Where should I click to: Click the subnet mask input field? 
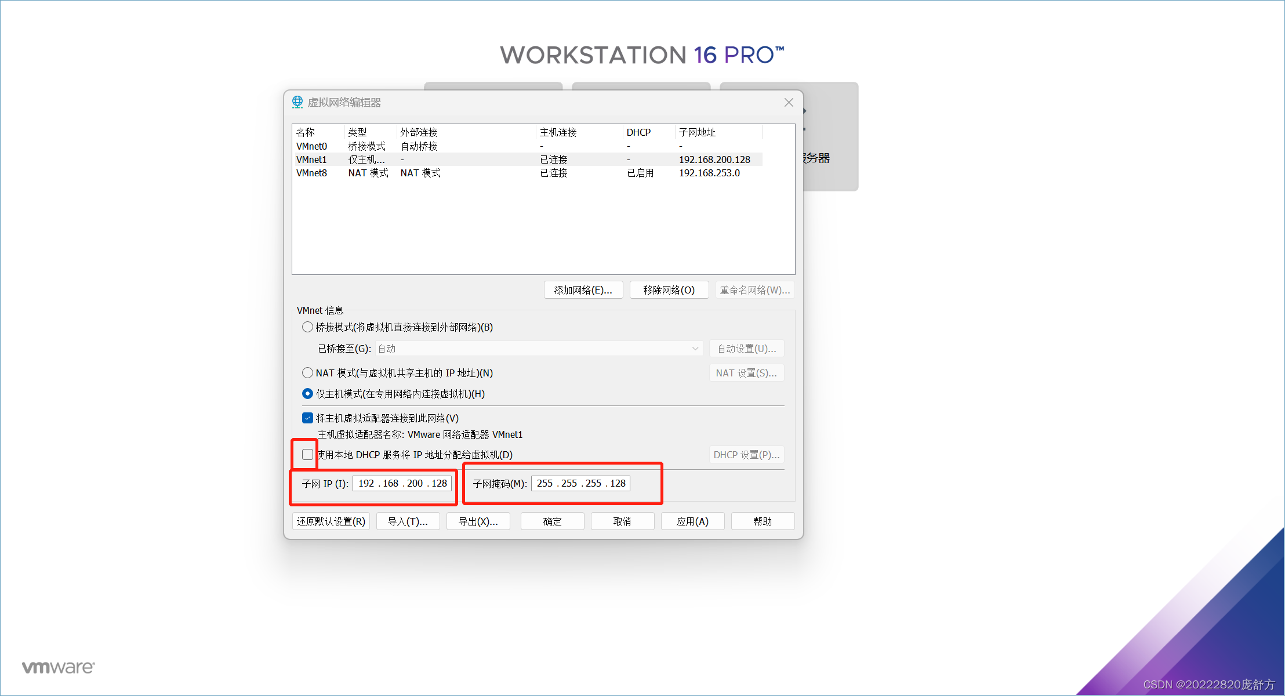(x=580, y=483)
